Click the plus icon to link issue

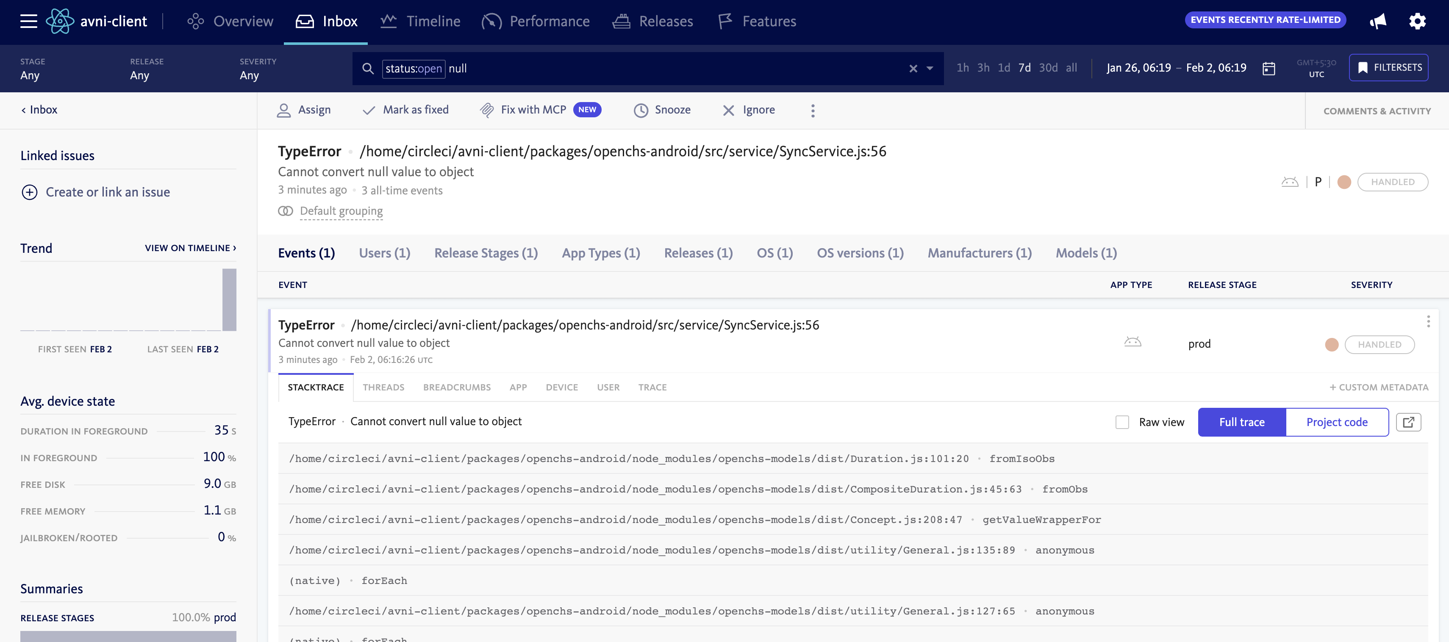click(29, 192)
